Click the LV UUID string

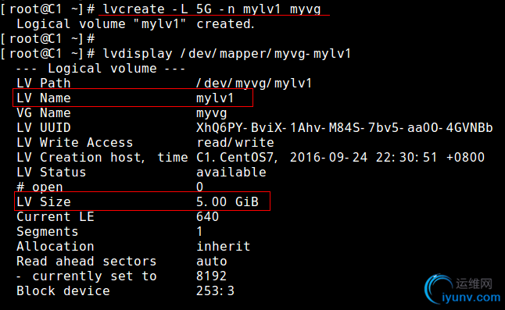pyautogui.click(x=345, y=128)
